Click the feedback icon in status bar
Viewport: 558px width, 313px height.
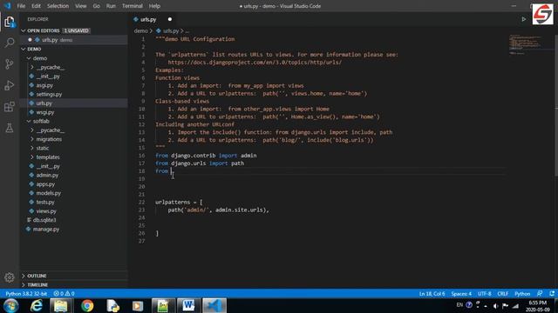(x=540, y=294)
